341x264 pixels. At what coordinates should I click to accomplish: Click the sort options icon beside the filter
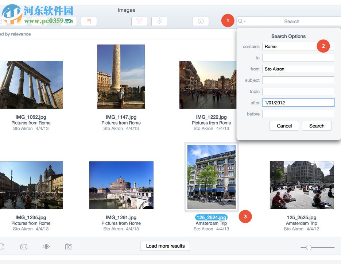[159, 21]
